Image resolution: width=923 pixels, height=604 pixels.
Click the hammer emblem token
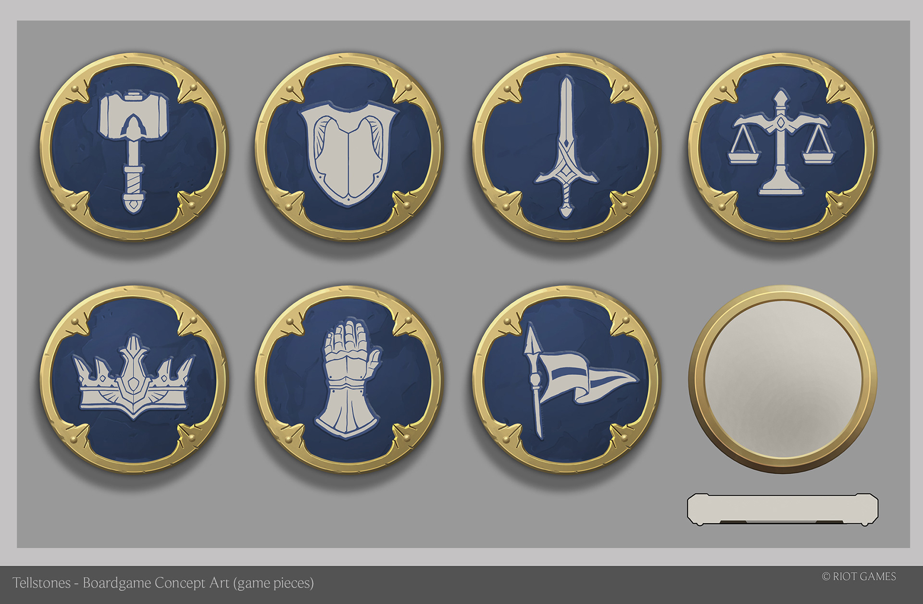[134, 146]
